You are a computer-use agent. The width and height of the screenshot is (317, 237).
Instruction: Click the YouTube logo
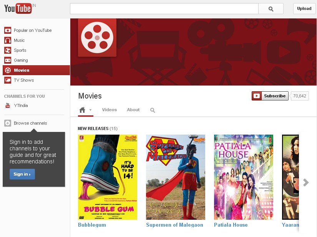18,8
